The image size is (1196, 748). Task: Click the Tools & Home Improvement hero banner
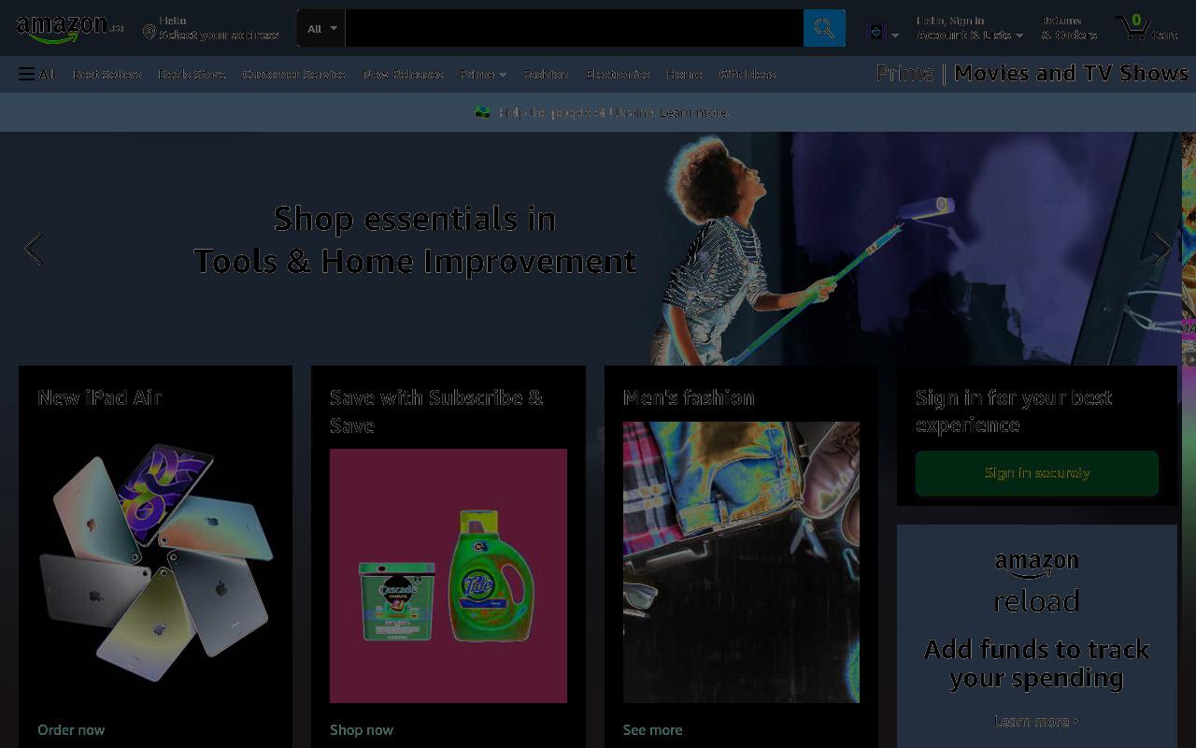tap(591, 248)
